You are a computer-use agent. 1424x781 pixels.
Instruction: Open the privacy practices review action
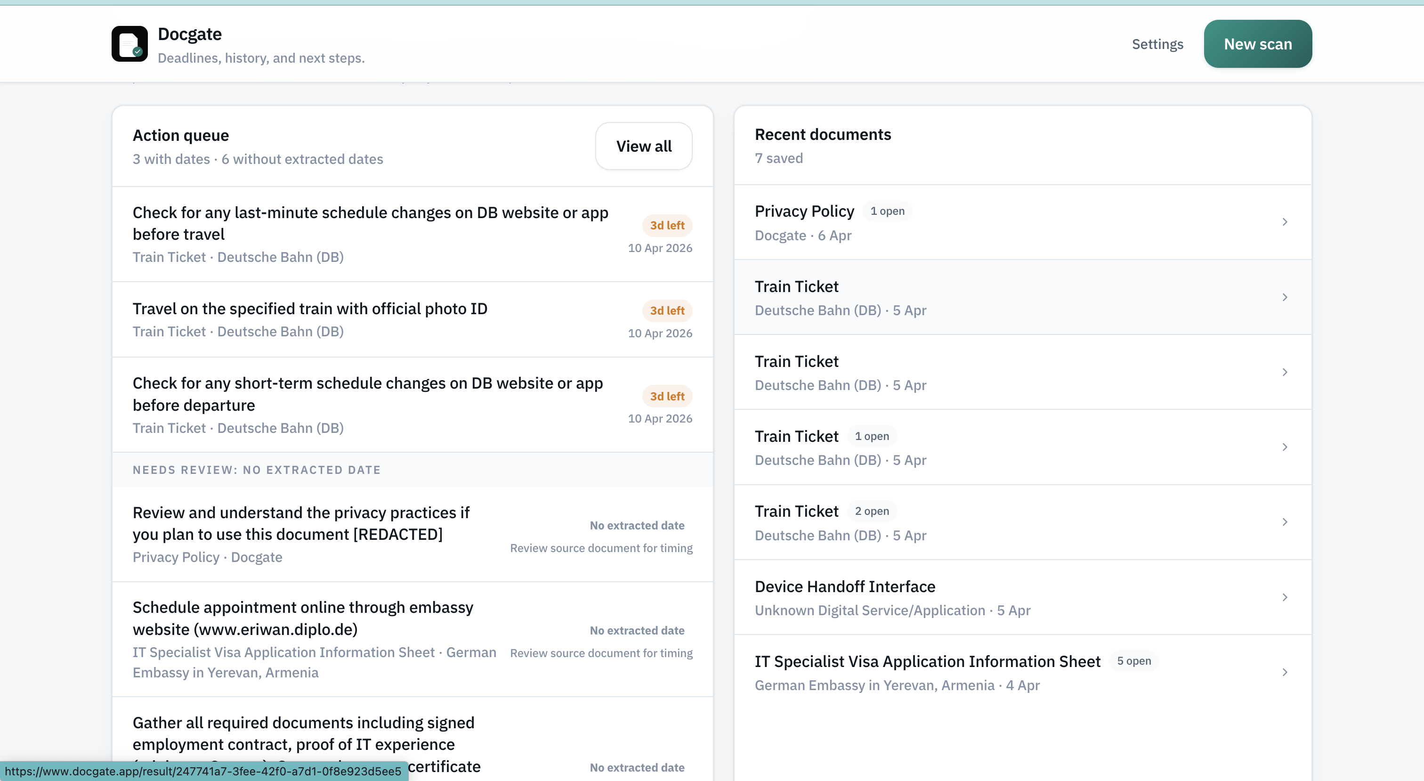(301, 523)
